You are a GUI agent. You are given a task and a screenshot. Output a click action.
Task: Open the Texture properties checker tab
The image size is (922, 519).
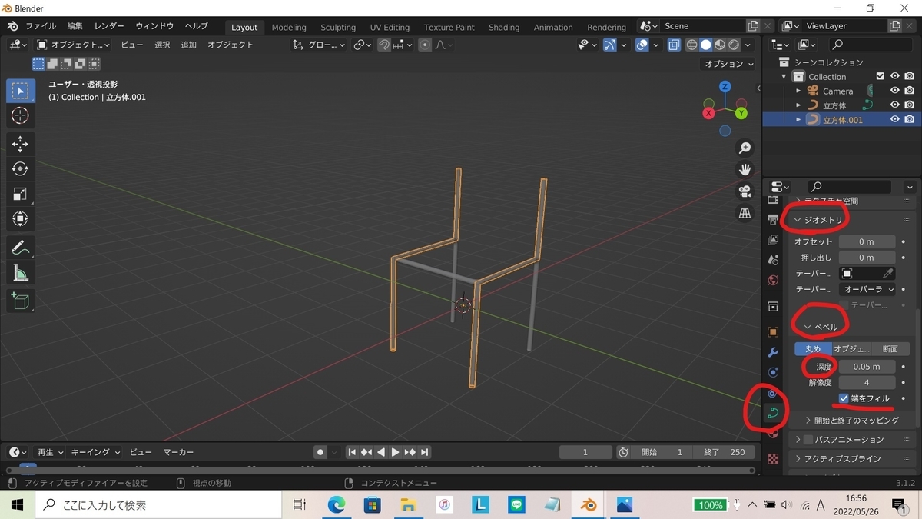[x=774, y=459]
